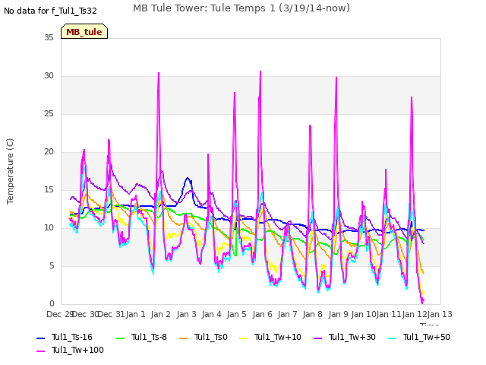Select the Tul1_Ts0 legend entry
This screenshot has width=486, height=365.
(204, 337)
